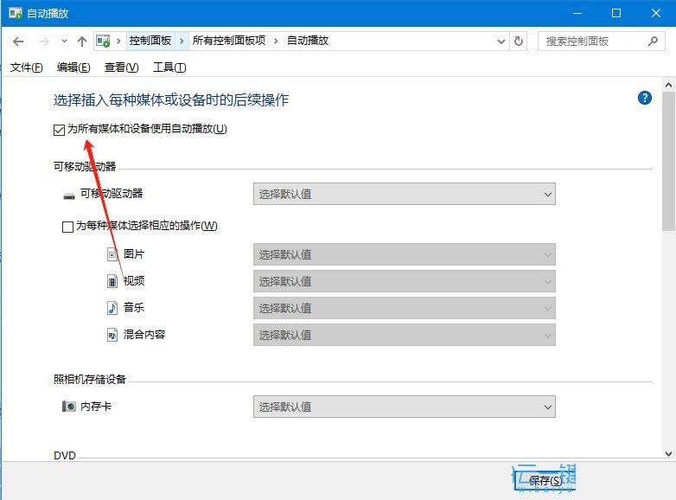Open the 视频 default action dropdown
676x500 pixels.
(x=404, y=281)
